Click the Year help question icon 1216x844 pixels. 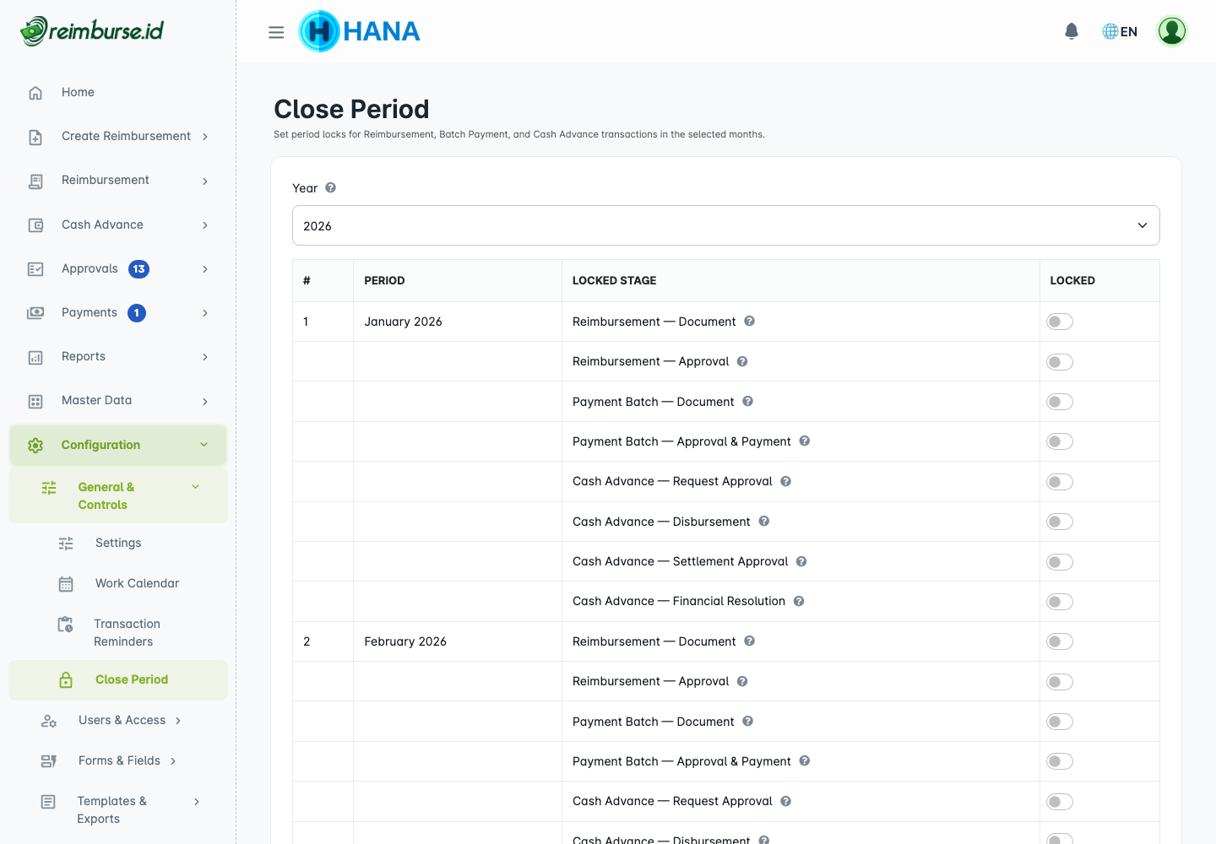331,187
